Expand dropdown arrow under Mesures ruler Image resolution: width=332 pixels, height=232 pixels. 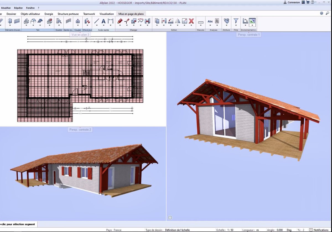pos(201,26)
